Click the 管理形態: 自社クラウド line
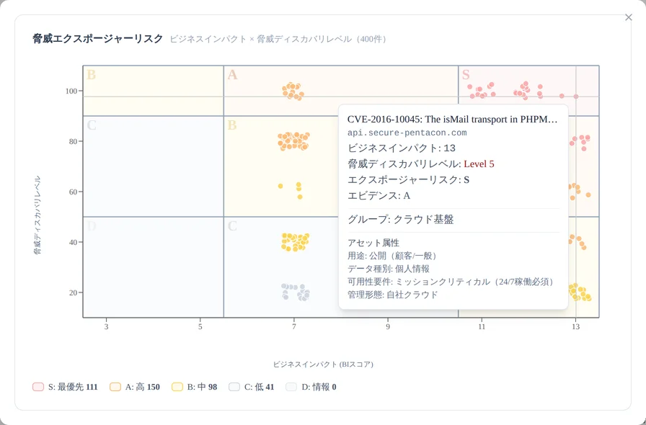Image resolution: width=646 pixels, height=425 pixels. tap(393, 295)
